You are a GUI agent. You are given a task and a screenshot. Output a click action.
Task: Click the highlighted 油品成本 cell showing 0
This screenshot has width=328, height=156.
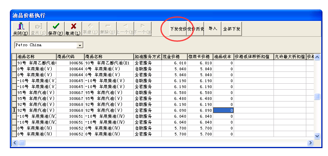[223, 110]
